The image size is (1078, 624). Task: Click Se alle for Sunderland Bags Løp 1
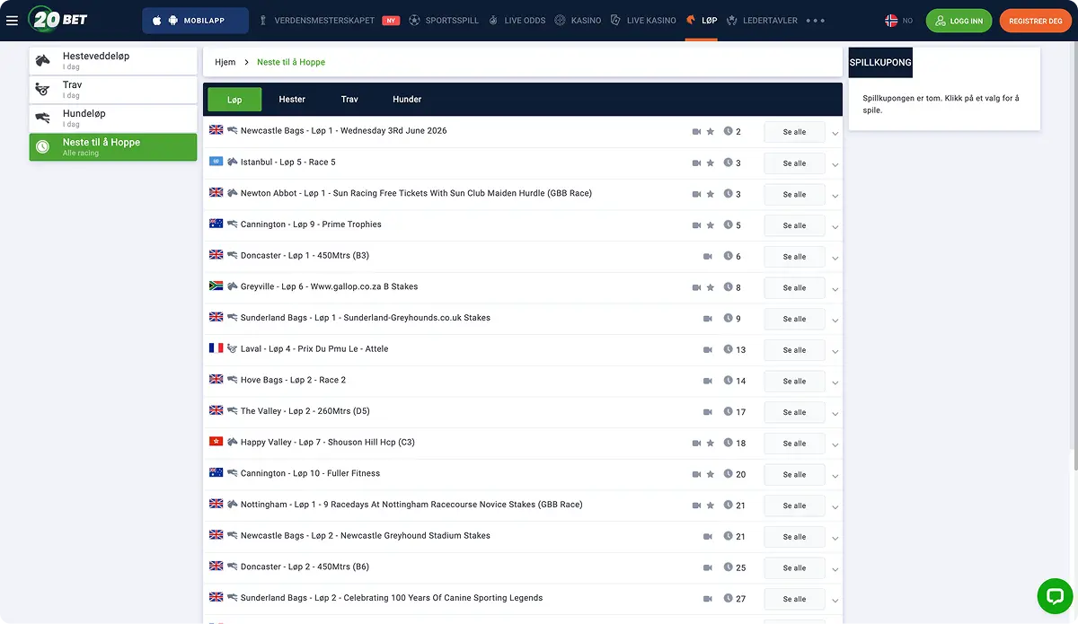794,319
